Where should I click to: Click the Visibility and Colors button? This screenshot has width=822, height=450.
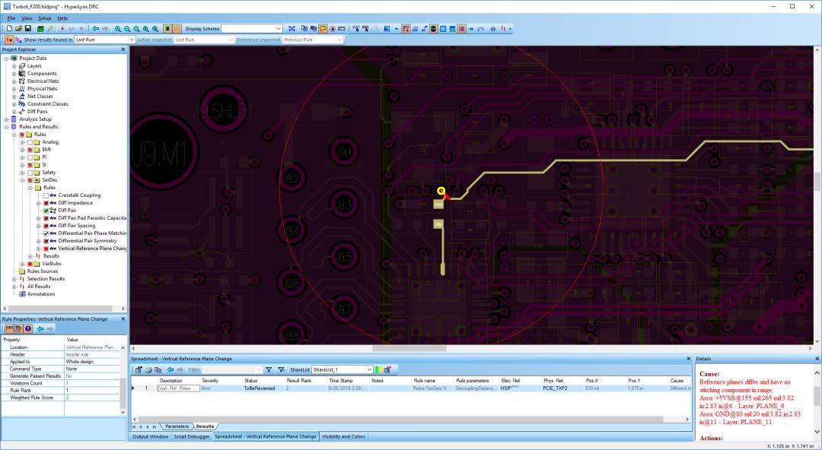[342, 436]
